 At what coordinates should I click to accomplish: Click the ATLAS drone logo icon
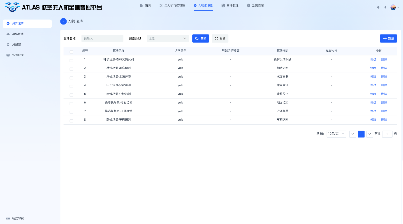point(12,7)
